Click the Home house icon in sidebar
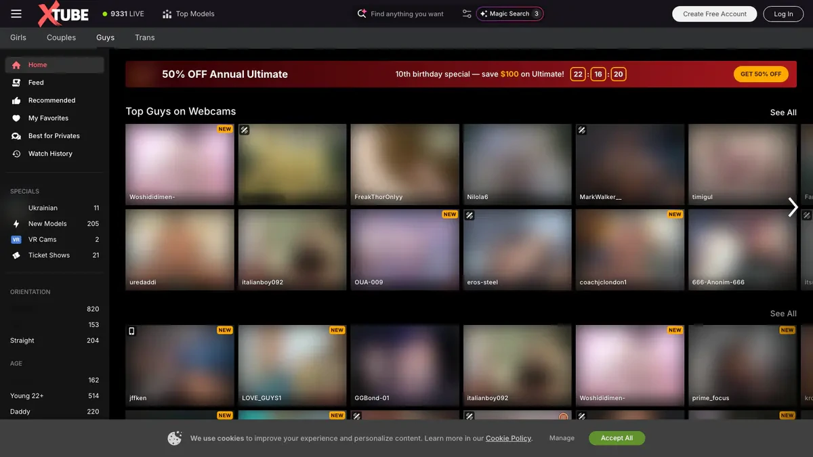Viewport: 813px width, 457px height. click(16, 65)
